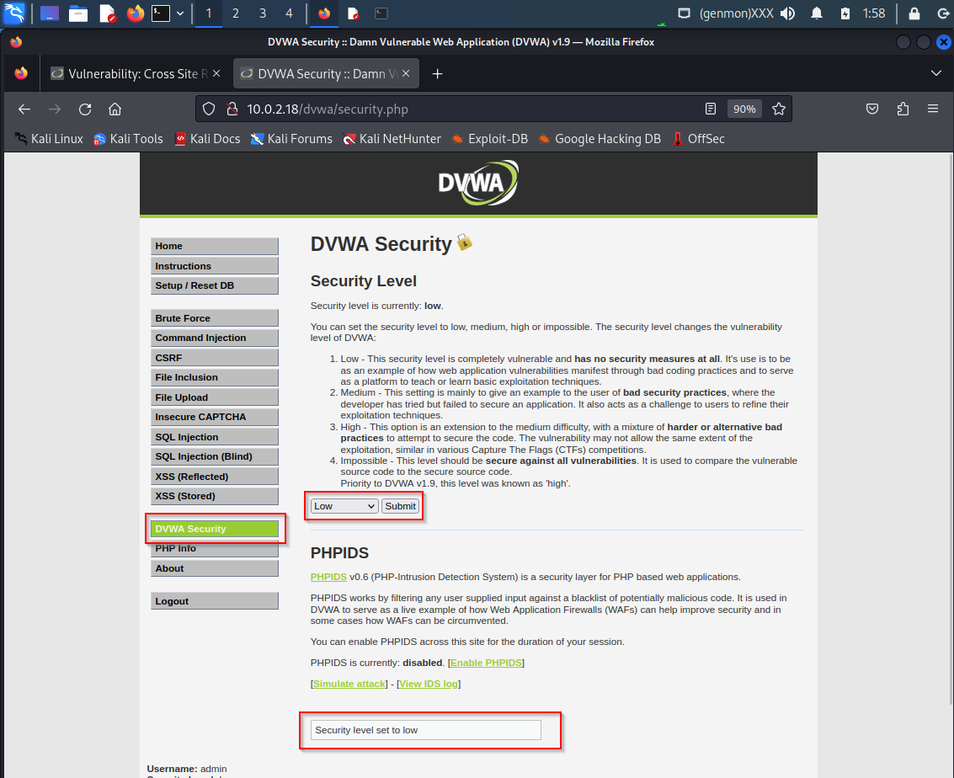The height and width of the screenshot is (778, 954).
Task: Open the XSS (Reflected) page
Action: point(214,477)
